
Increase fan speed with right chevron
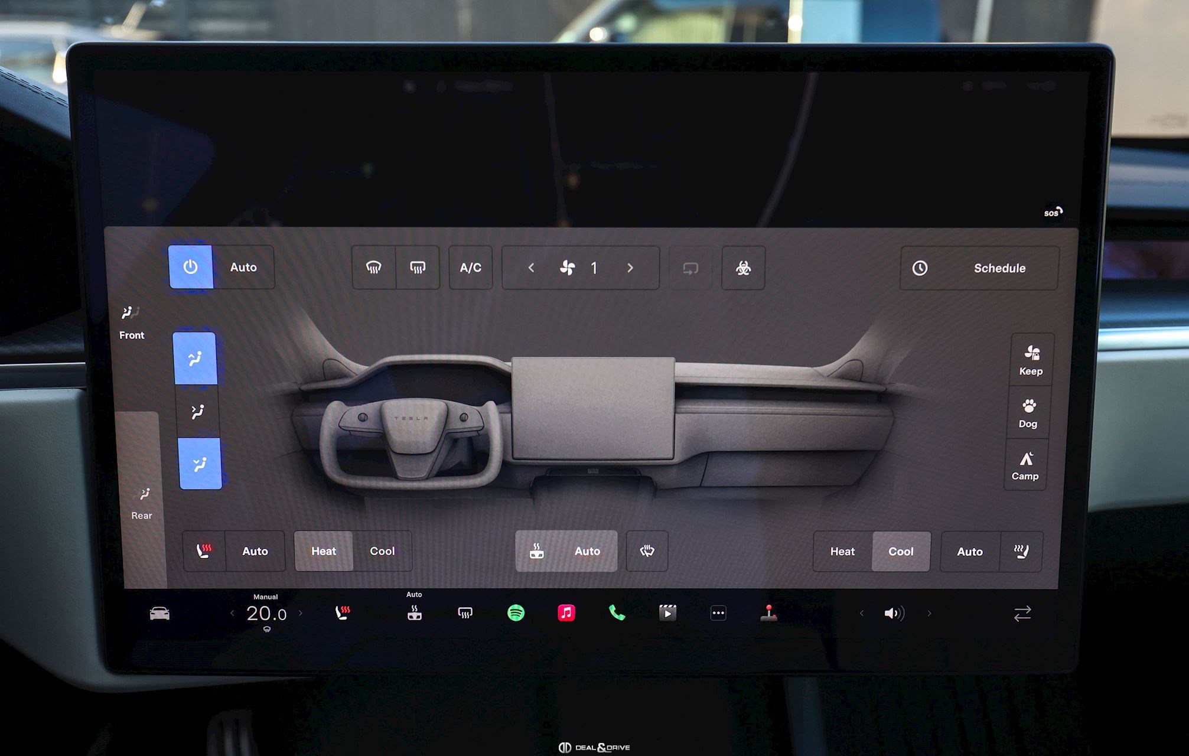coord(630,268)
